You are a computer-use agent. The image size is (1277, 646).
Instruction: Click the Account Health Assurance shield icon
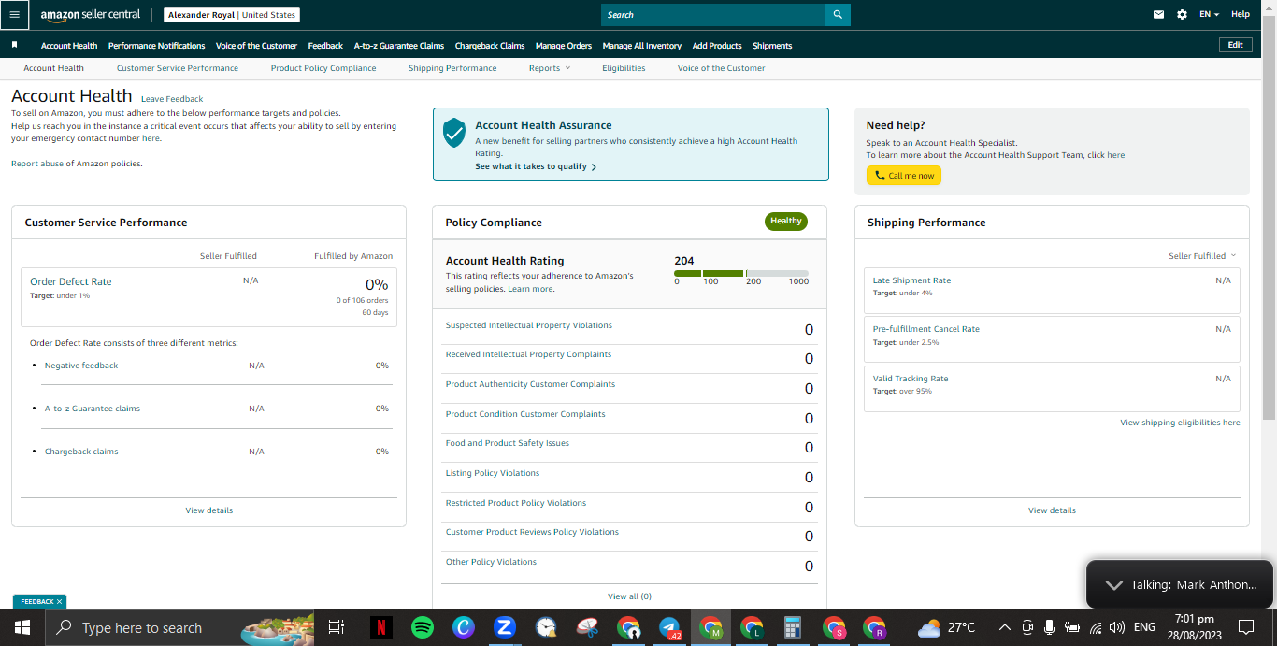[x=454, y=132]
